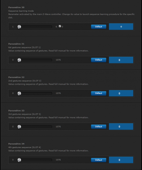142x170 pixels.
Task: Select the 'Paramètre 30' heading
Action: (x=16, y=7)
